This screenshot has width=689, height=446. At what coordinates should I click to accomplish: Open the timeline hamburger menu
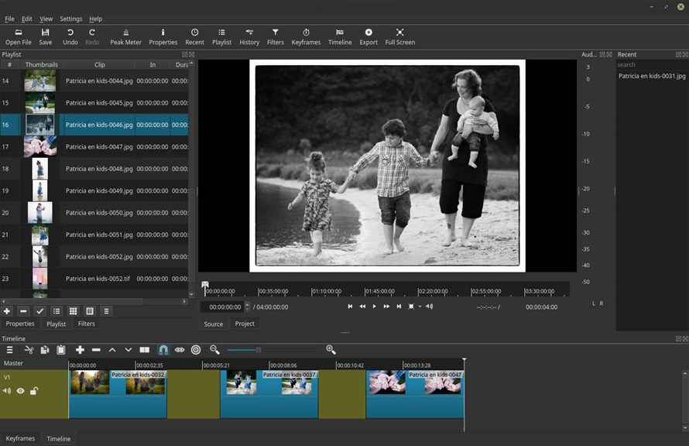pyautogui.click(x=10, y=350)
